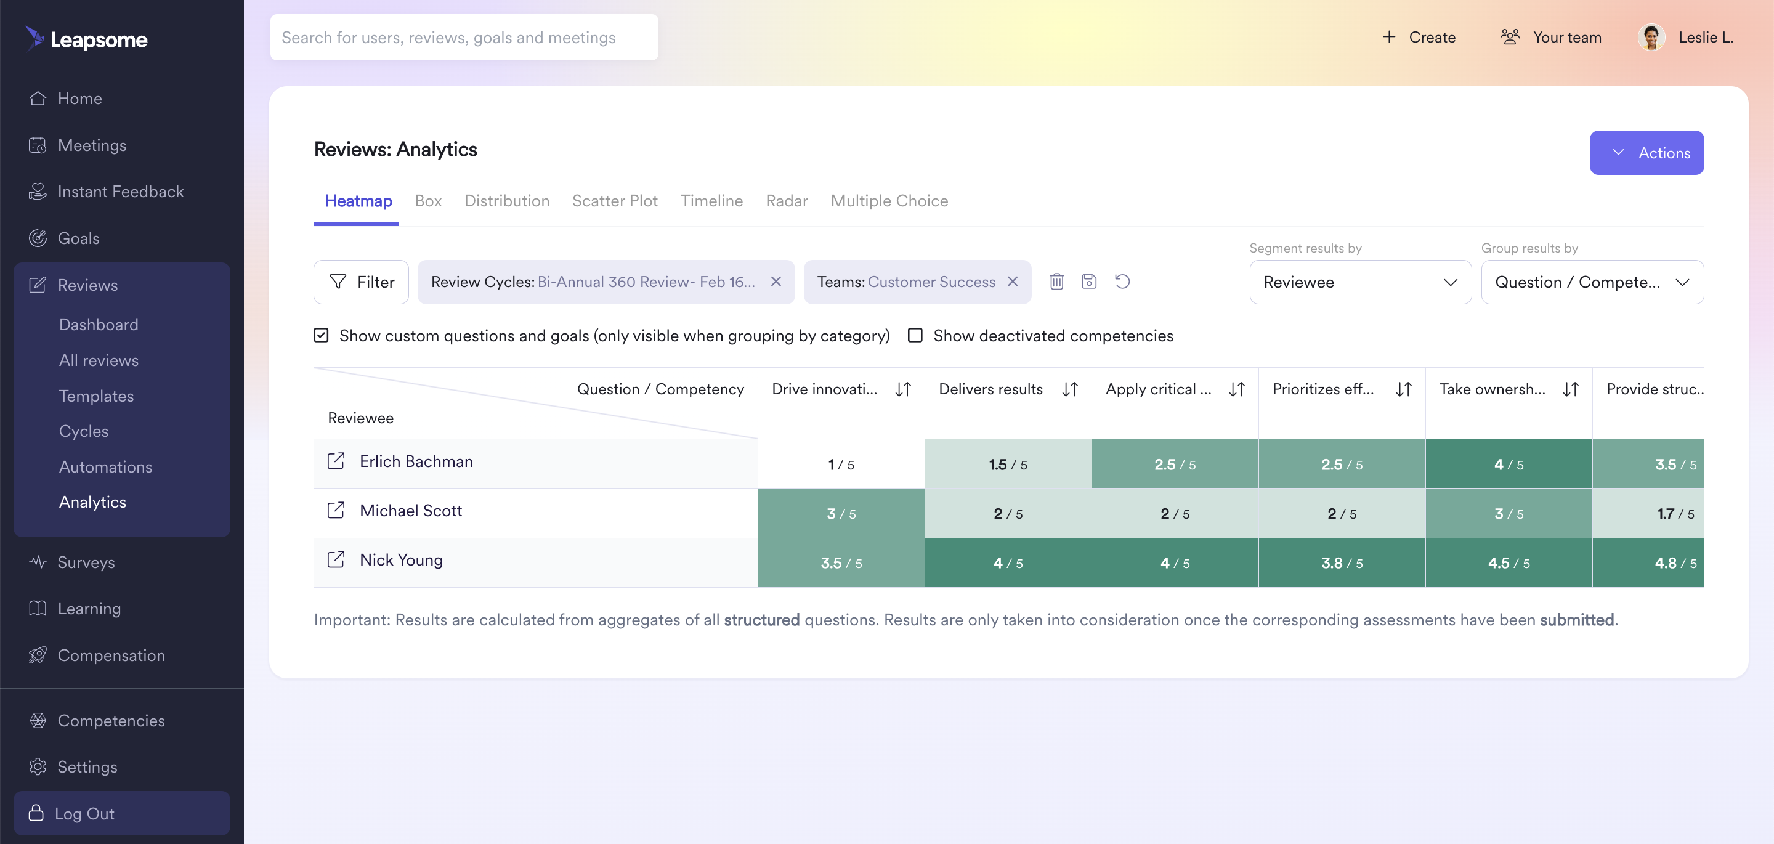Select the Reviews sidebar section
The height and width of the screenshot is (844, 1774).
[74, 285]
